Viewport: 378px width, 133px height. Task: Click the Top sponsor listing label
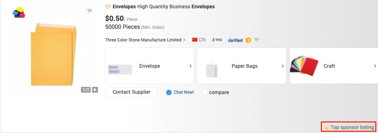click(352, 127)
